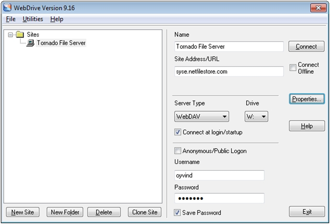Click the WebDrive app icon in title bar
330x224 pixels.
(7, 7)
